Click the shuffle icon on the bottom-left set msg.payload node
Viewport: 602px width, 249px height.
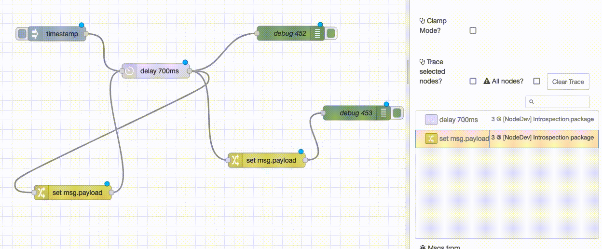tap(41, 193)
